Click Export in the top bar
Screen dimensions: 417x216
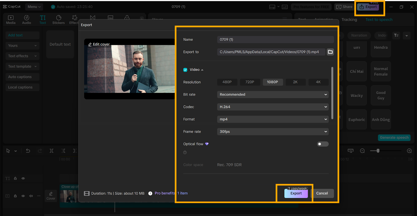pos(368,7)
